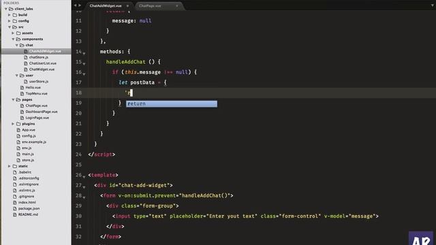436x245 pixels.
Task: Open store.js file
Action: click(28, 161)
